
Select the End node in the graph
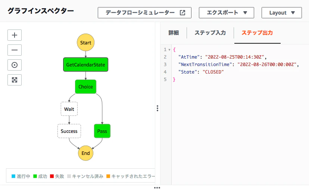pos(85,153)
